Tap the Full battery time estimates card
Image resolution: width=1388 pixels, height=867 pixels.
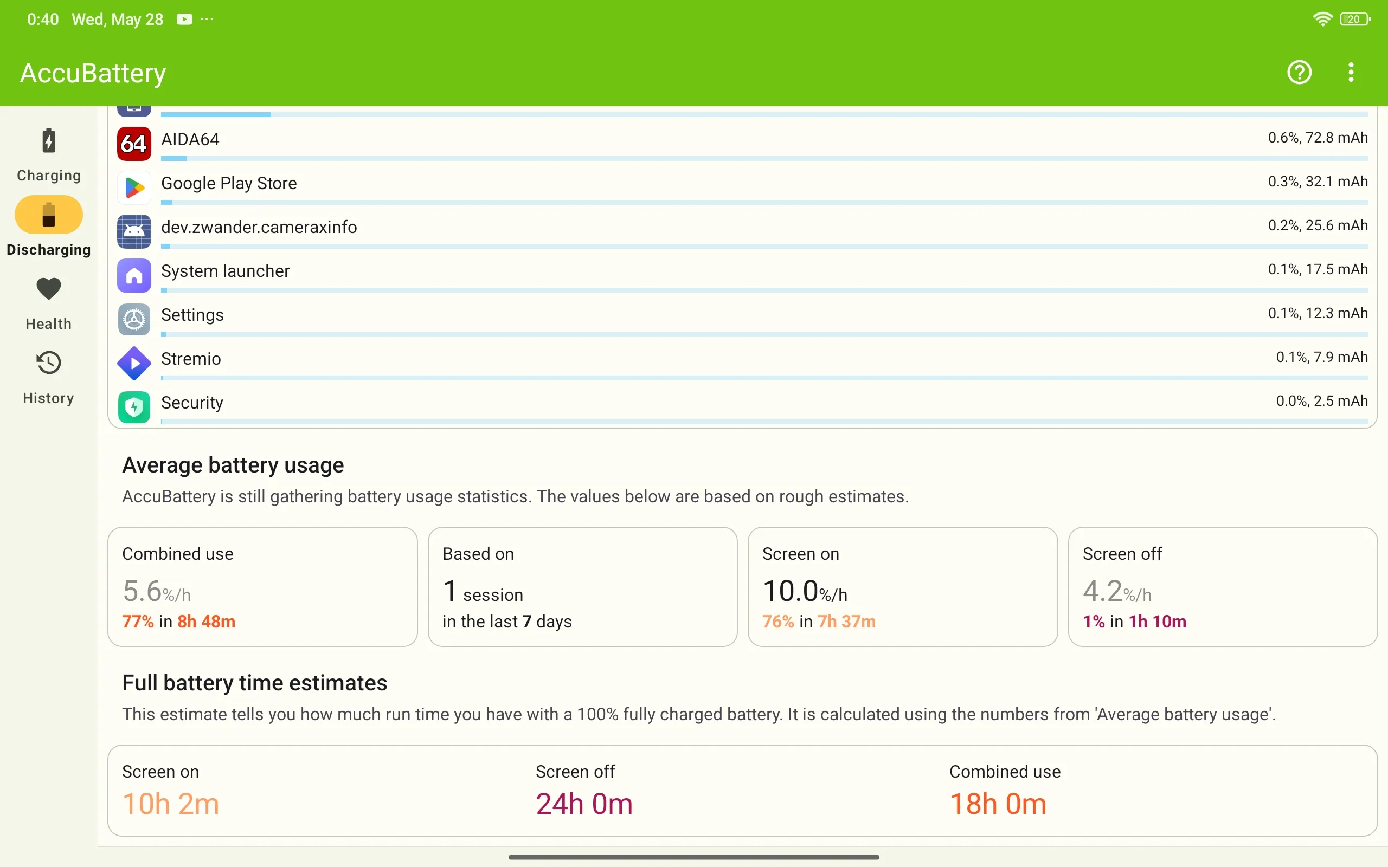pos(742,790)
